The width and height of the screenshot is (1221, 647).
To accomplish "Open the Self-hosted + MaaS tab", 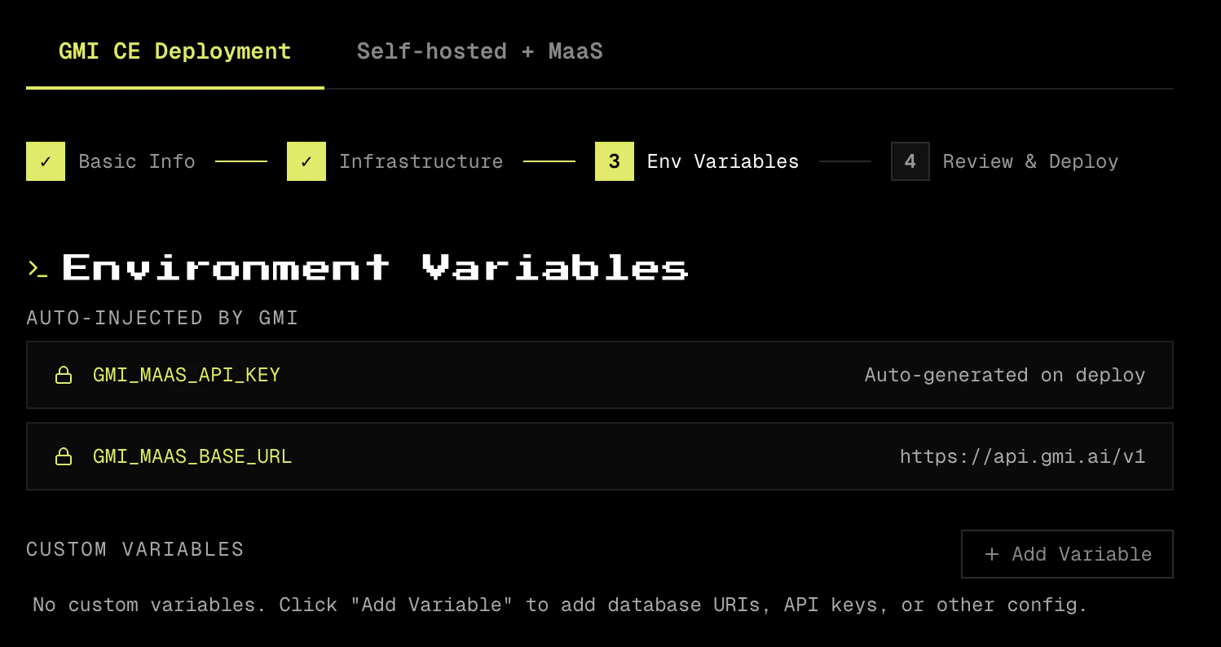I will click(x=479, y=51).
